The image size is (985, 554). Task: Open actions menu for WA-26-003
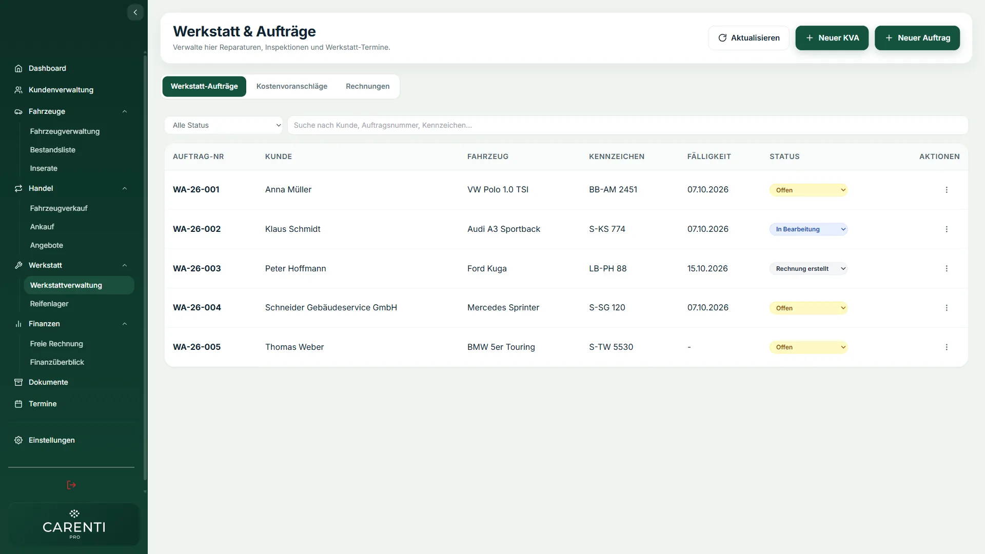[x=947, y=269]
